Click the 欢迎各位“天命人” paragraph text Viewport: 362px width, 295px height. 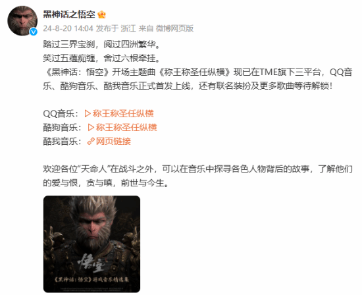coord(197,176)
